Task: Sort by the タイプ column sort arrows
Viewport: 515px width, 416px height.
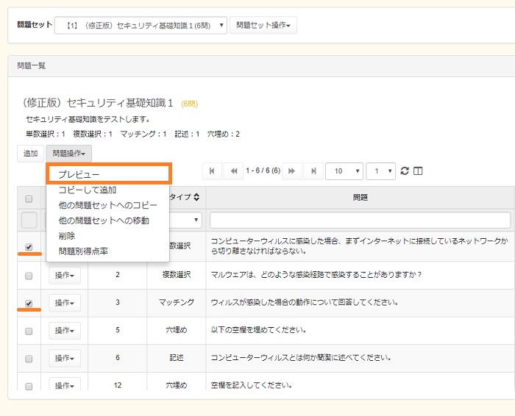Action: pos(196,198)
